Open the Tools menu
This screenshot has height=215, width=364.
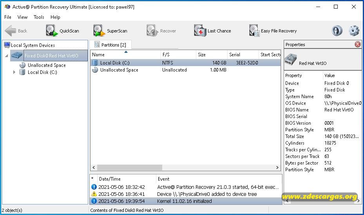39,17
